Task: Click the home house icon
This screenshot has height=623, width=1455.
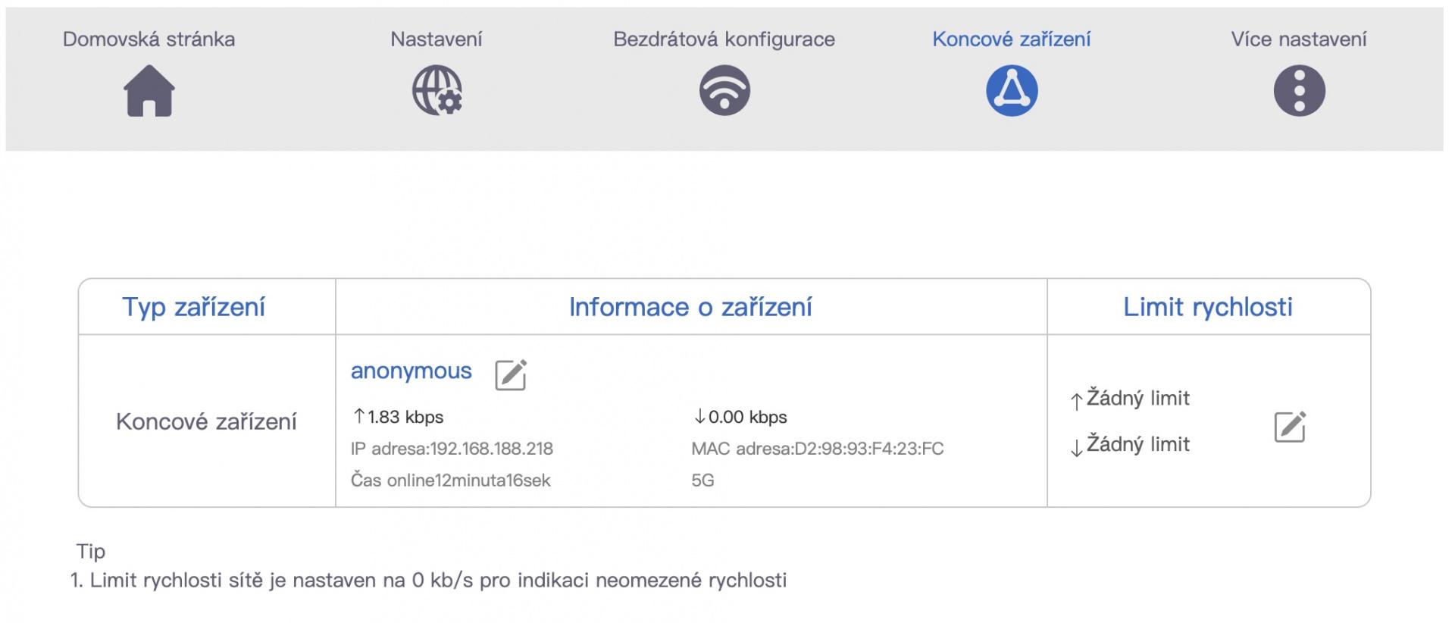Action: point(149,91)
